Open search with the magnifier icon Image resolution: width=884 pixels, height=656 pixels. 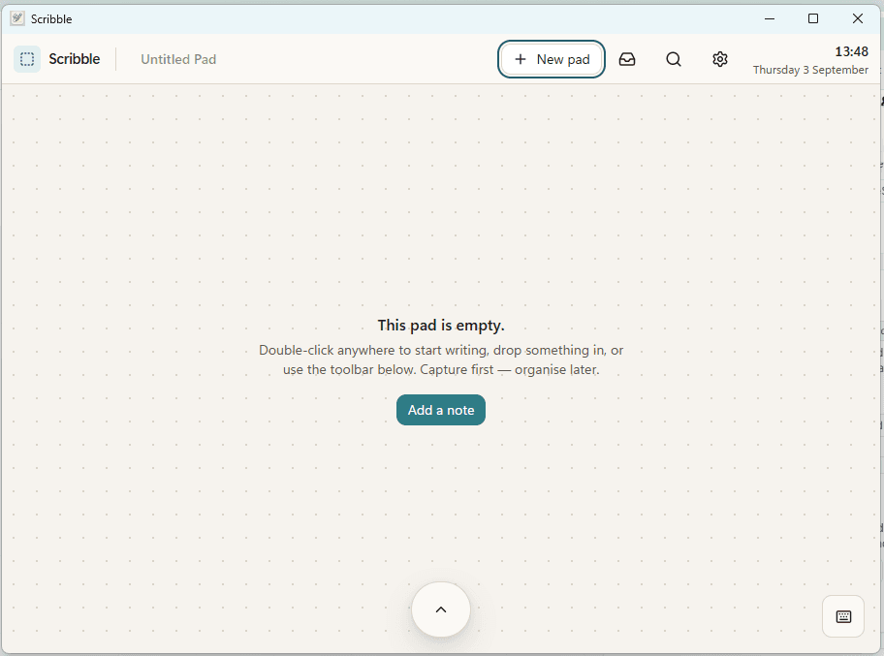tap(673, 59)
